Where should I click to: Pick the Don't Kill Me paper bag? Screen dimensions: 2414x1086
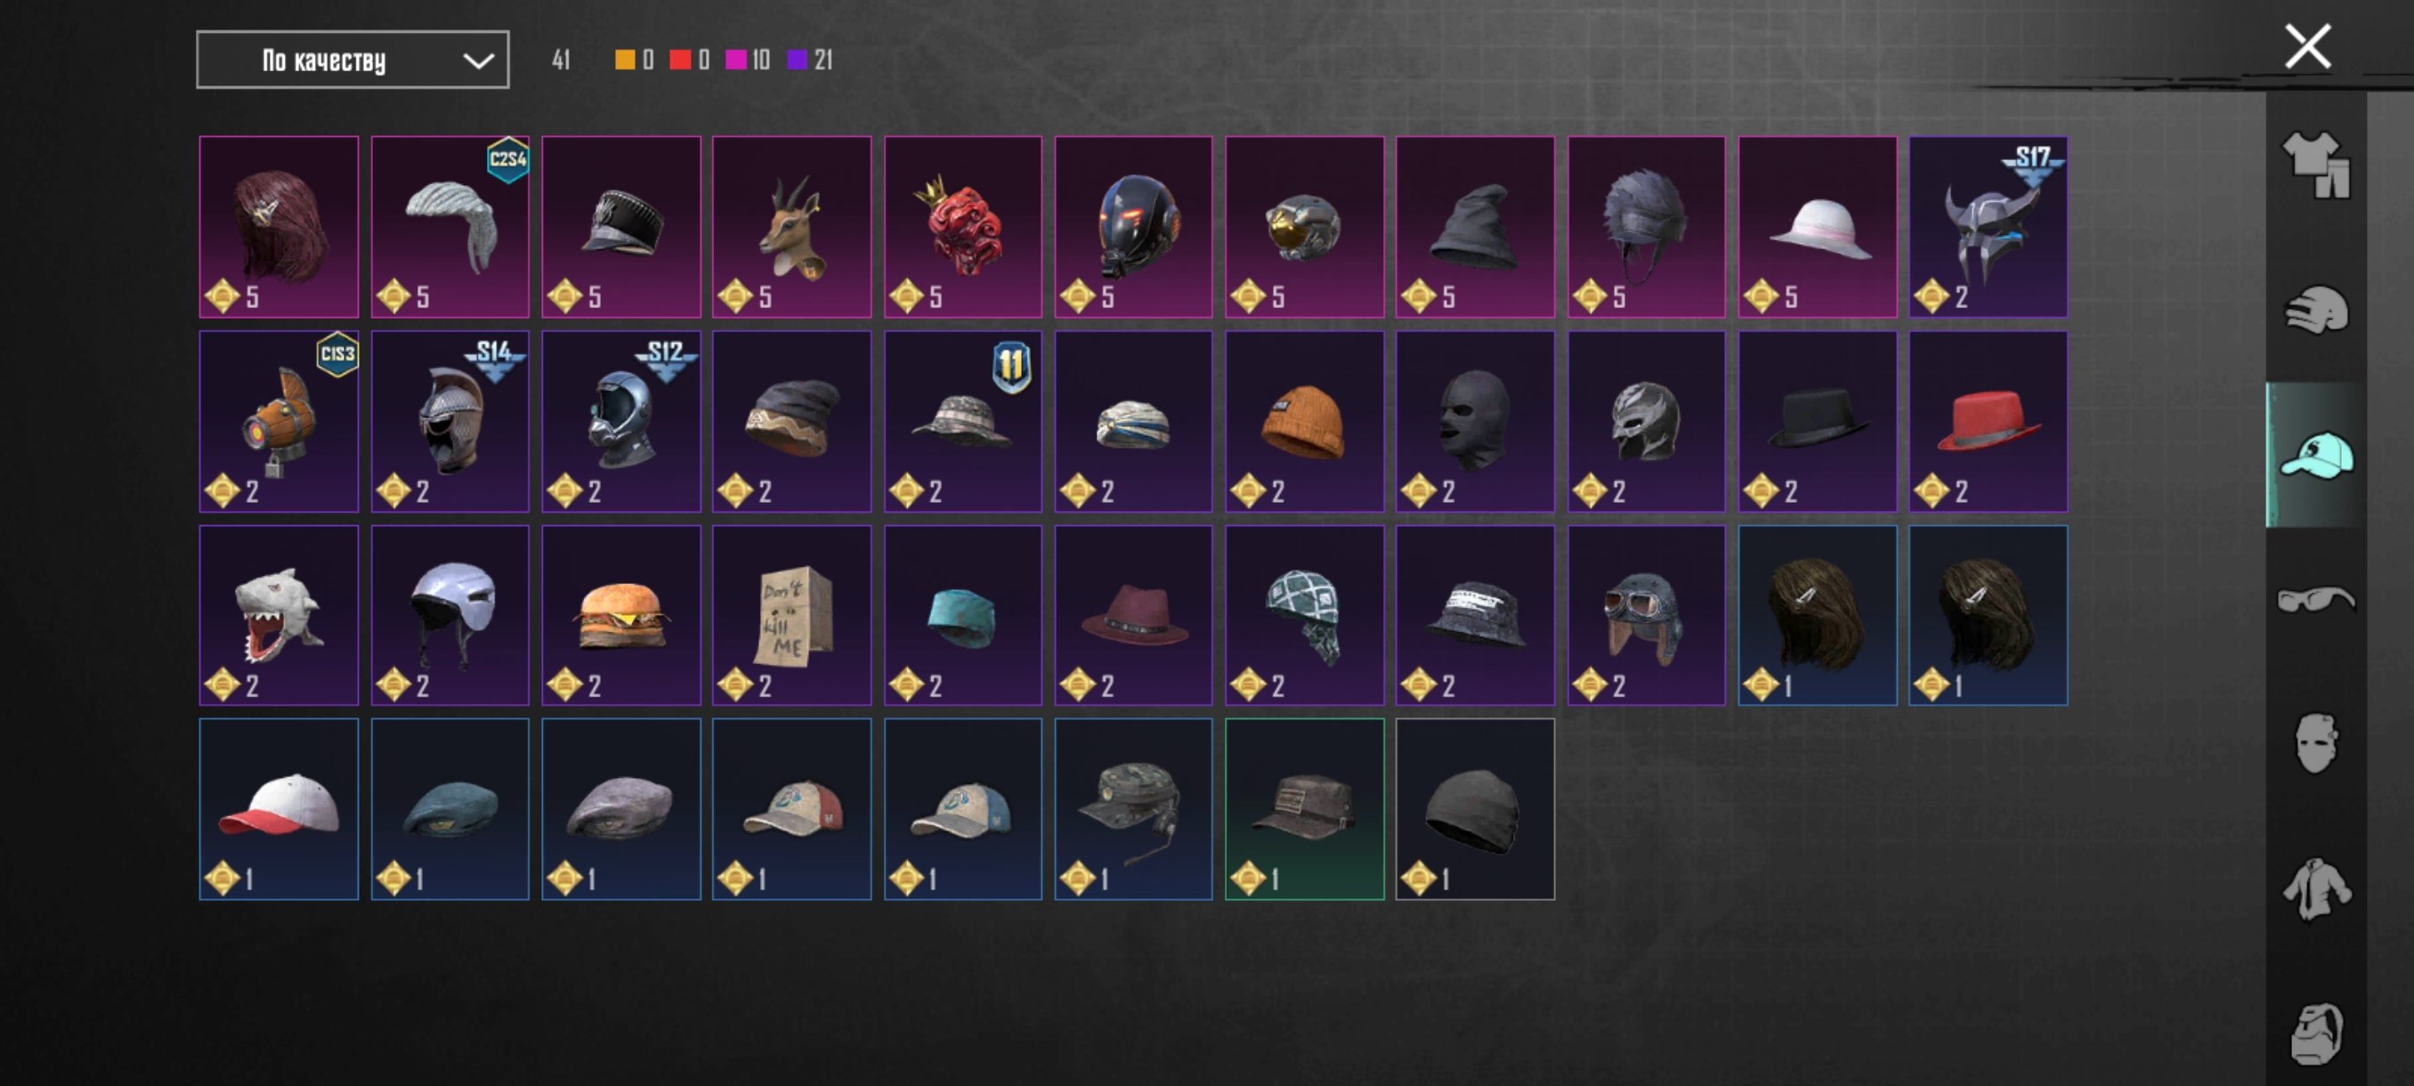coord(792,615)
